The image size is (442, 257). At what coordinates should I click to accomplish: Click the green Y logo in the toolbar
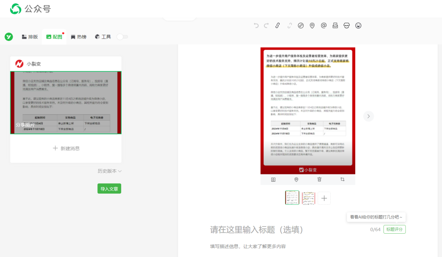(x=9, y=36)
